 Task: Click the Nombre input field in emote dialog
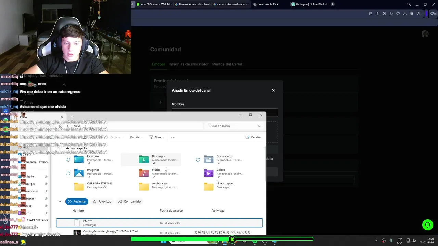(225, 112)
